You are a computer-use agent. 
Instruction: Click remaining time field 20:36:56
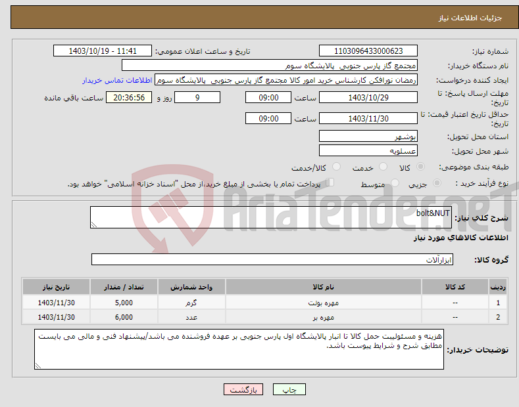coord(129,97)
